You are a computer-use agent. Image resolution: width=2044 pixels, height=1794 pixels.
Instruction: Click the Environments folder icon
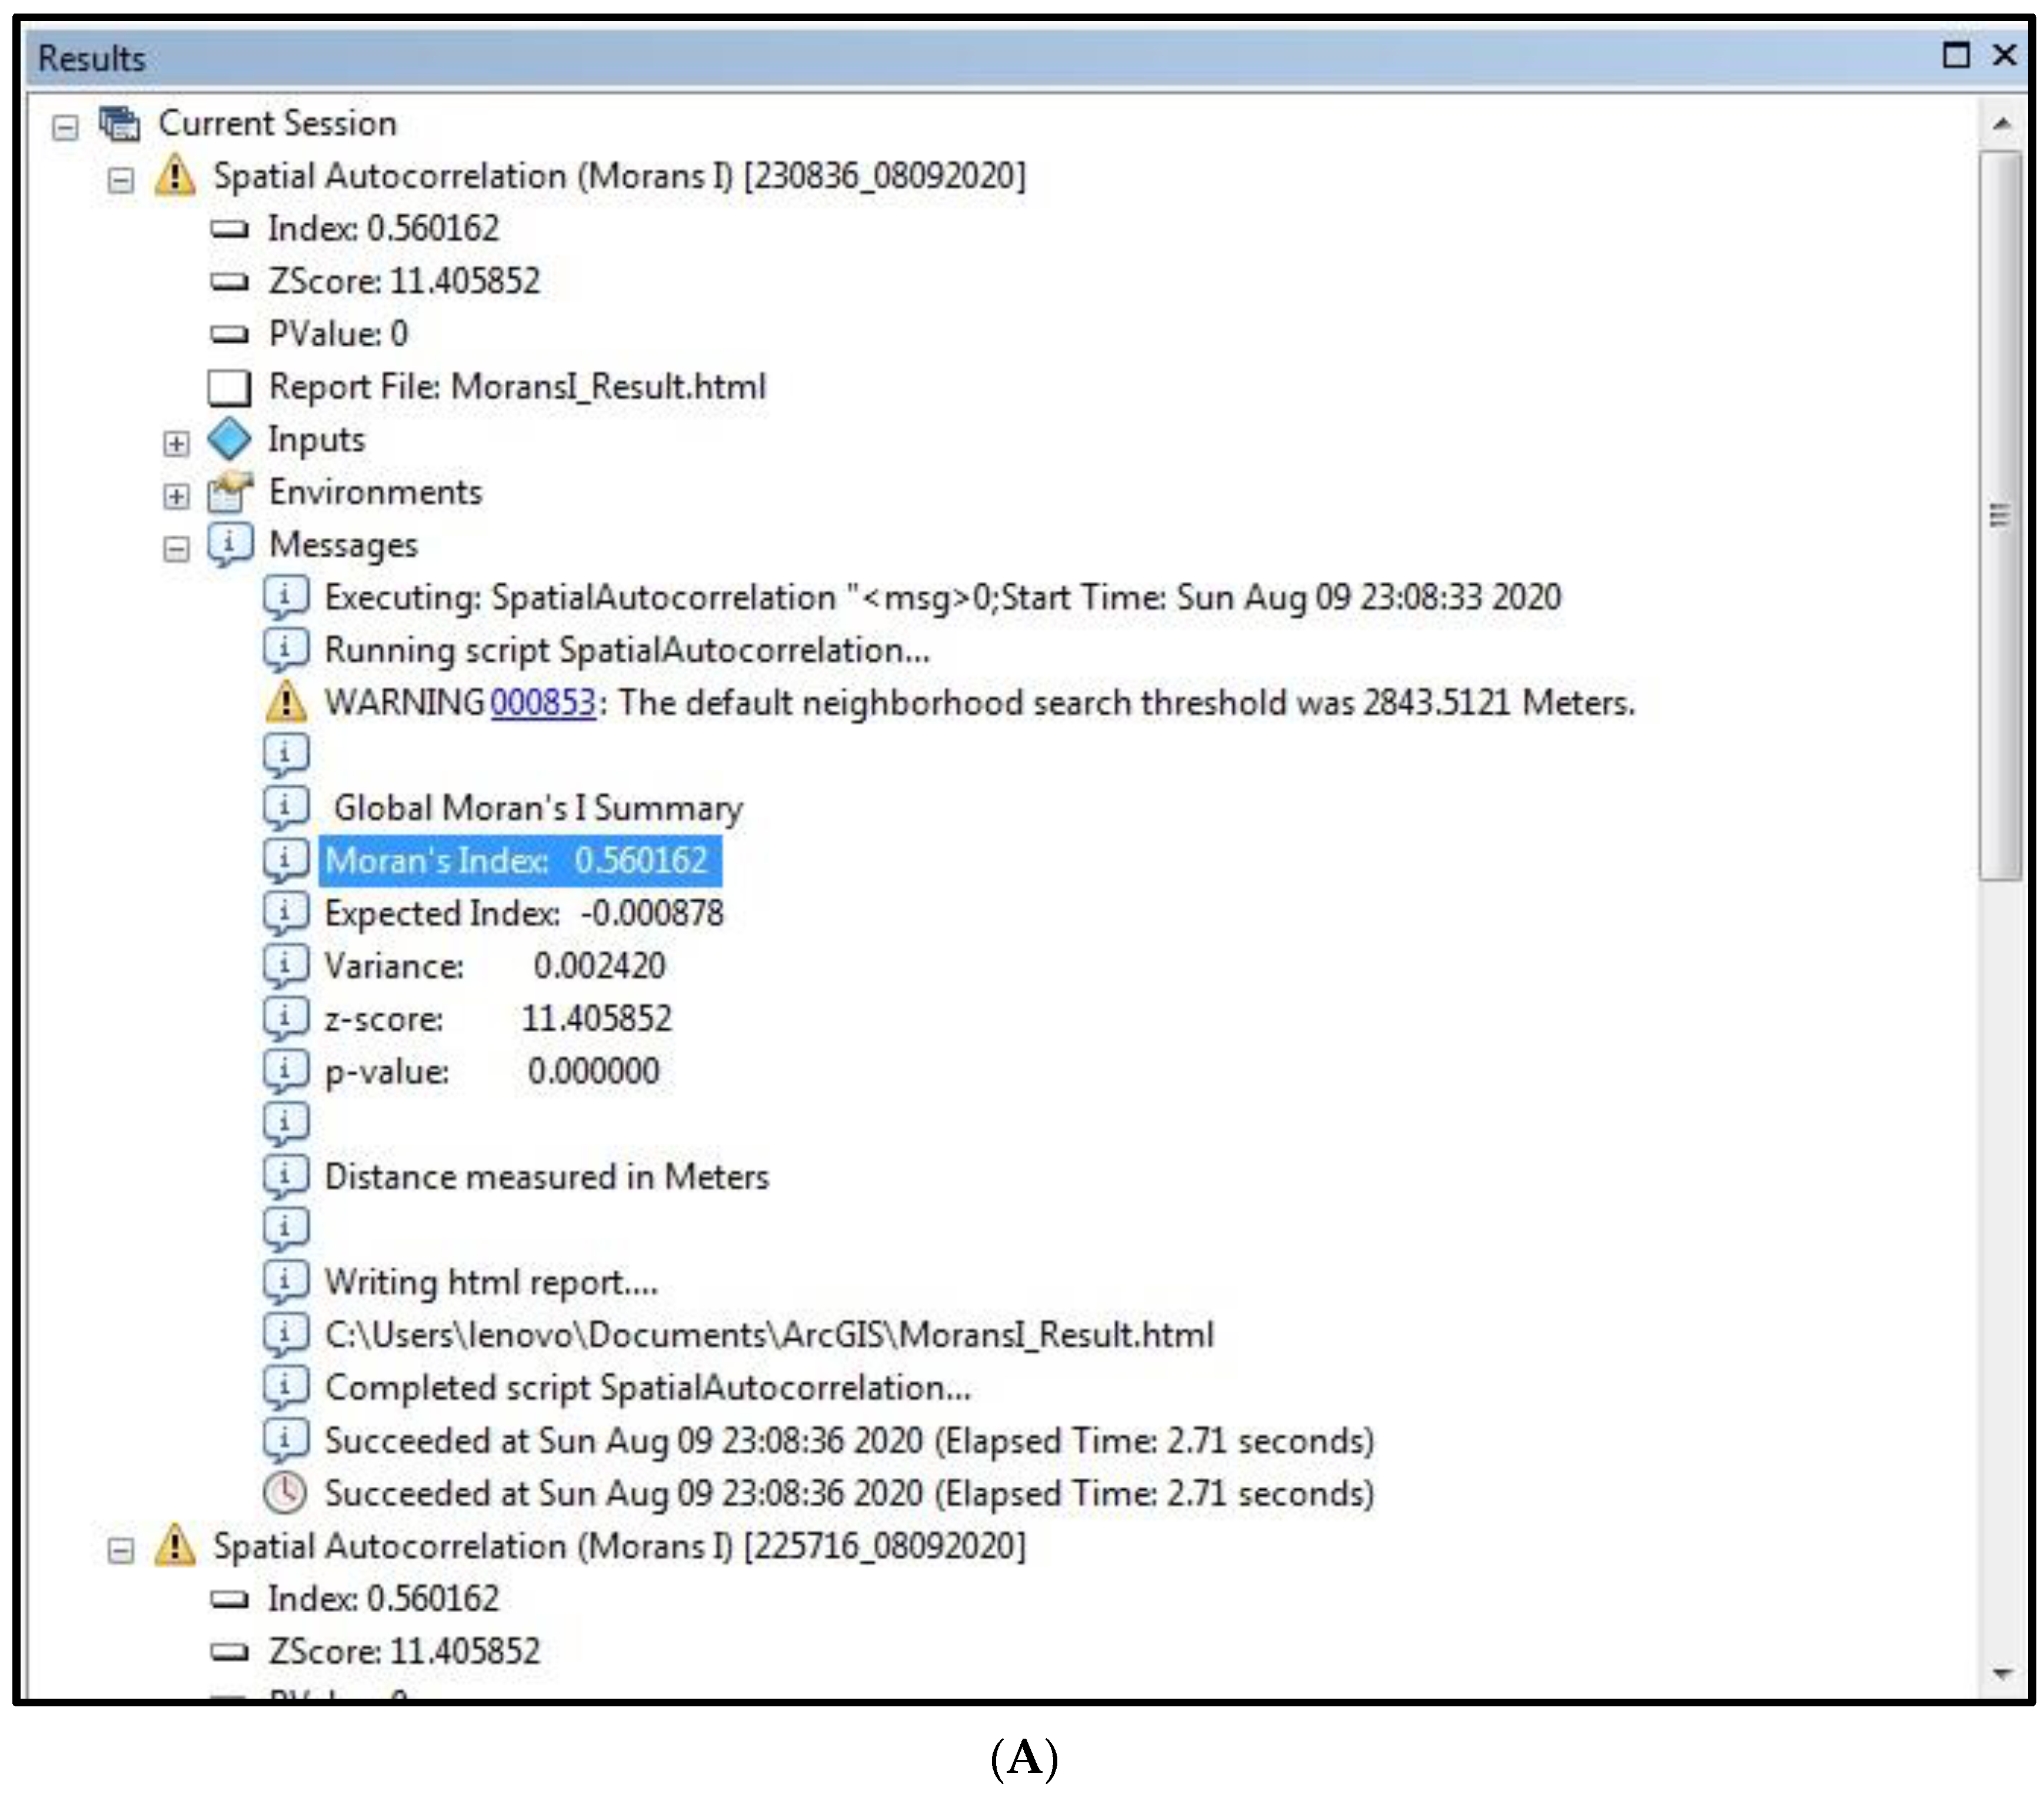(229, 493)
